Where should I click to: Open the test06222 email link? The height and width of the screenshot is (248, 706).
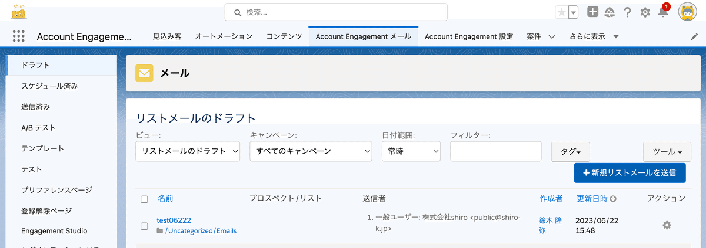point(174,220)
